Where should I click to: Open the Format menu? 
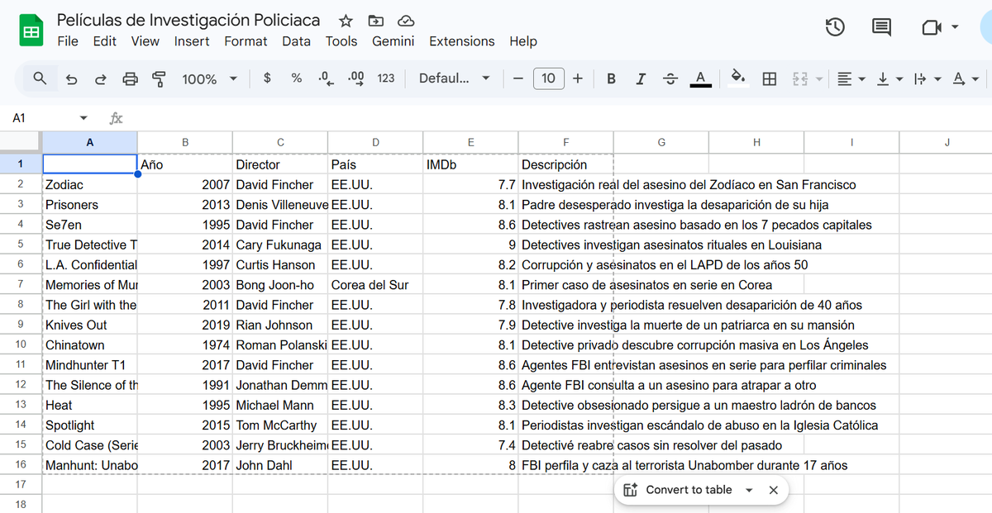pyautogui.click(x=246, y=41)
